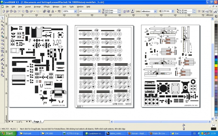Viewport: 218px width, 136px height.
Task: Add page button before 1 of 1
Action: [12, 122]
